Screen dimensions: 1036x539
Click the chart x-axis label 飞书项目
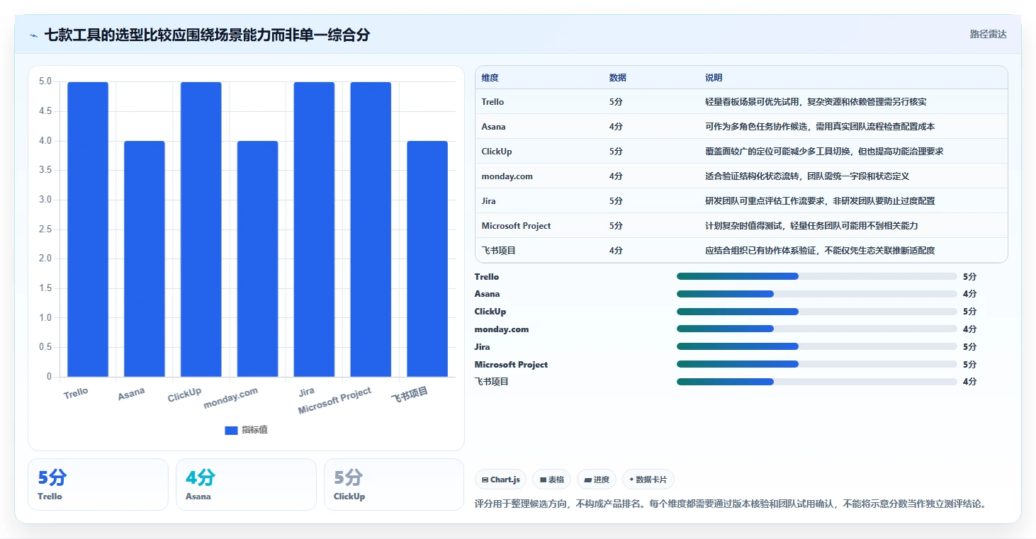[x=410, y=395]
